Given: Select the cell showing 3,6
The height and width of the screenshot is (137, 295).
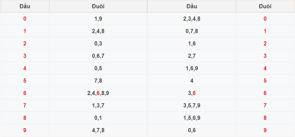Looking at the screenshot, I should click(x=191, y=93).
